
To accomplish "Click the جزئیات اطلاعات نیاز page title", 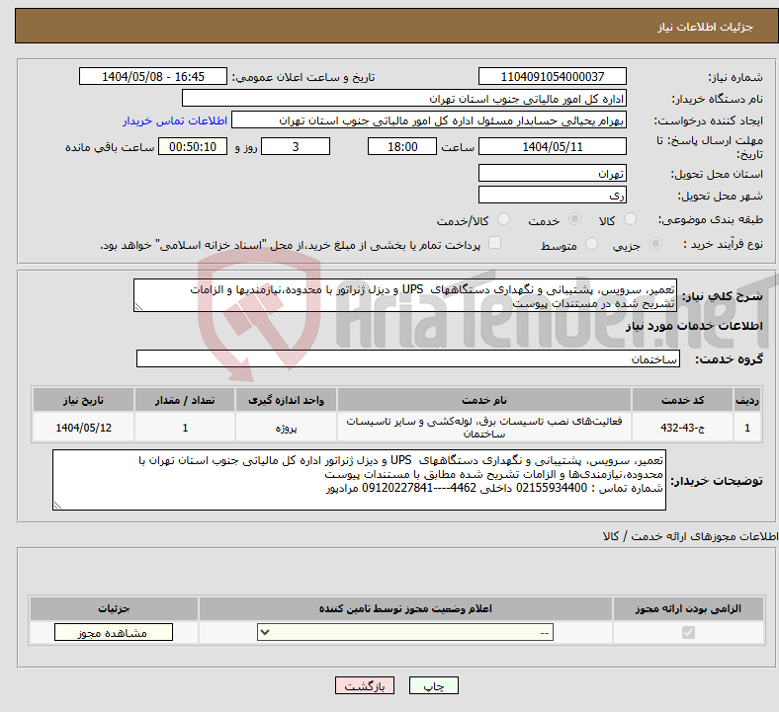I will click(x=706, y=27).
